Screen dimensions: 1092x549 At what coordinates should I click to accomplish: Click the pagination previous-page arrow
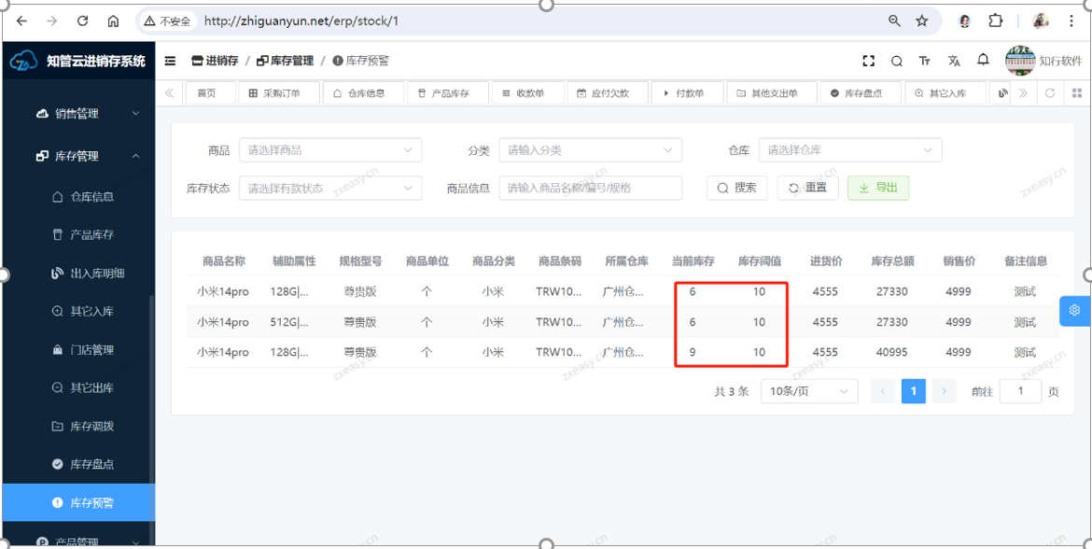click(x=883, y=391)
